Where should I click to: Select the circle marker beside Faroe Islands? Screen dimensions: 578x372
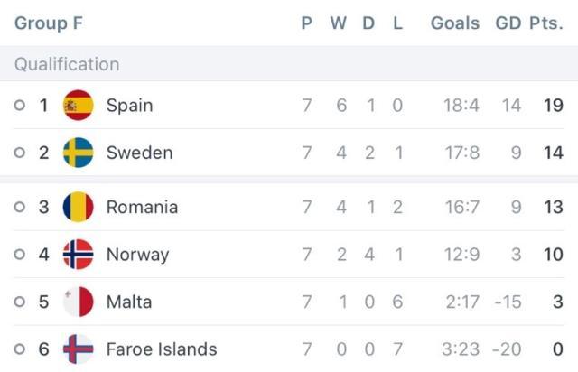pos(20,349)
